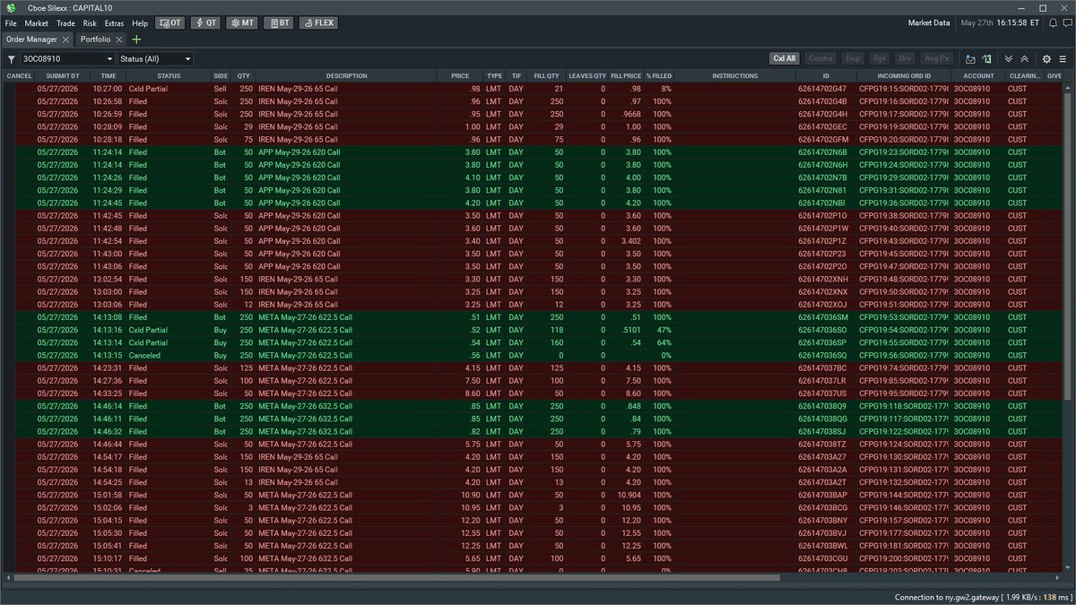Sort by STATUS column header
Image resolution: width=1076 pixels, height=605 pixels.
(x=169, y=76)
